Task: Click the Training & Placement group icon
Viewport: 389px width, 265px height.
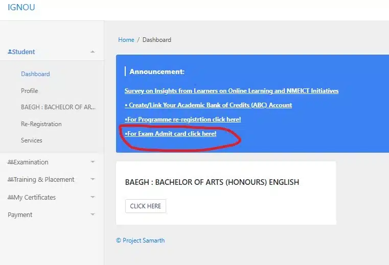Action: (11, 180)
